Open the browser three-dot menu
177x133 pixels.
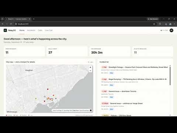(174, 24)
